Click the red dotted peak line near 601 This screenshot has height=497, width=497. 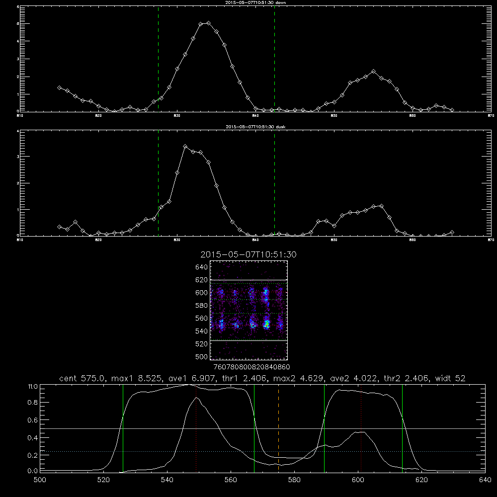361,428
